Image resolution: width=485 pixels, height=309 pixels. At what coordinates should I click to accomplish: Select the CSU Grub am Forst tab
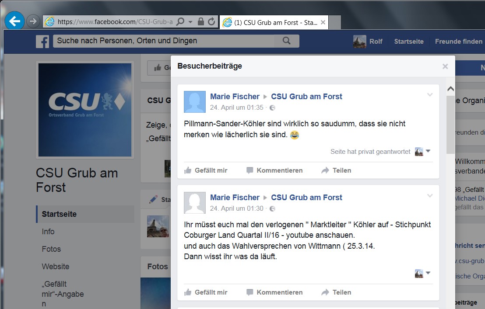tap(274, 23)
